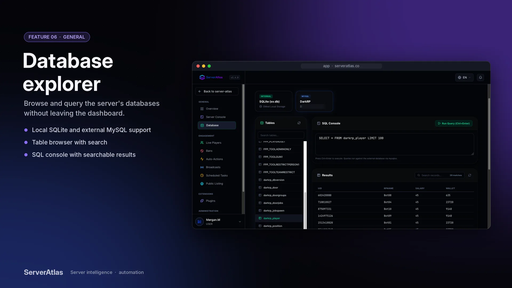Image resolution: width=512 pixels, height=288 pixels.
Task: Expand the Morgan.M user menu
Action: coord(240,222)
